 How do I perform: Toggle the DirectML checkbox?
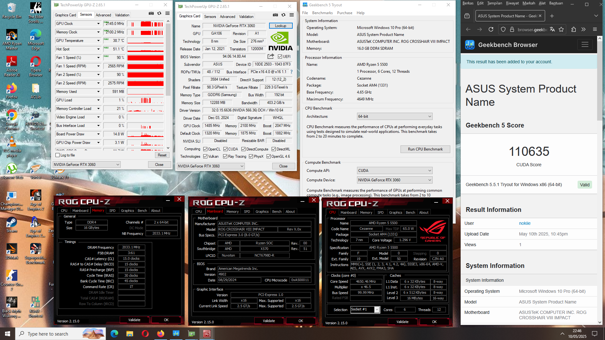[x=274, y=149]
